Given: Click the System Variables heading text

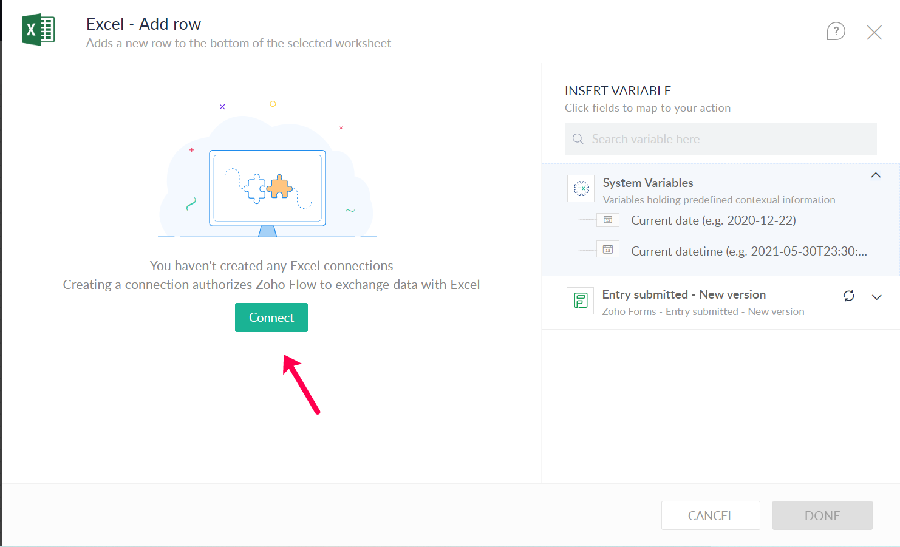Looking at the screenshot, I should [x=647, y=183].
